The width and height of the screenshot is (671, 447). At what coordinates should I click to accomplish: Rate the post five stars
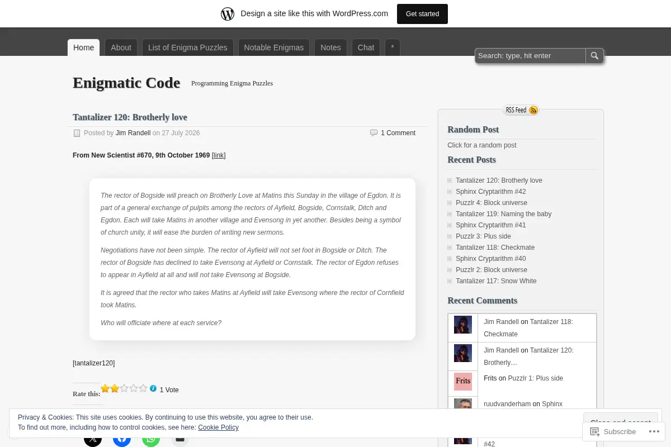143,388
